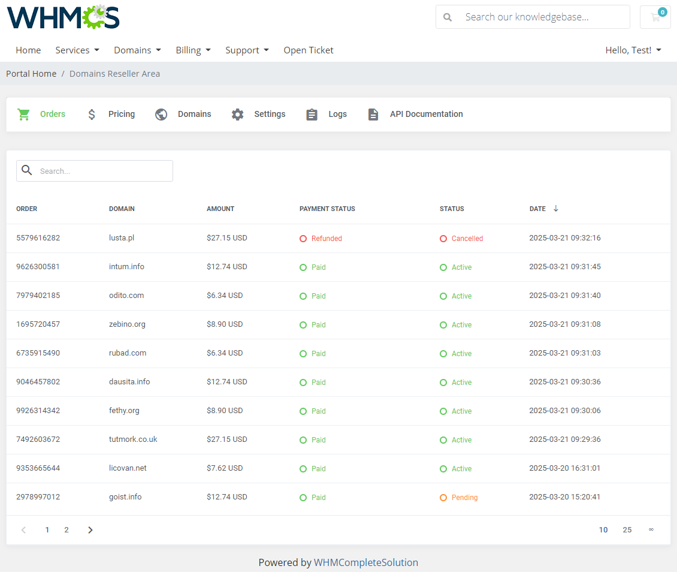Select the Pricing dollar icon
Viewport: 677px width, 572px height.
pyautogui.click(x=91, y=114)
